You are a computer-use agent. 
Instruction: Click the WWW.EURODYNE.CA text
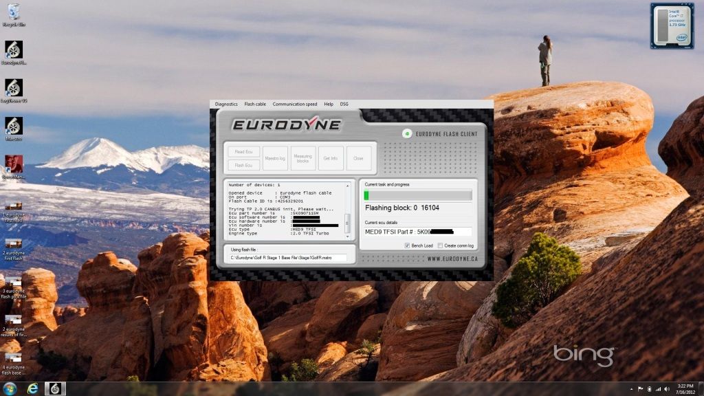click(x=452, y=259)
